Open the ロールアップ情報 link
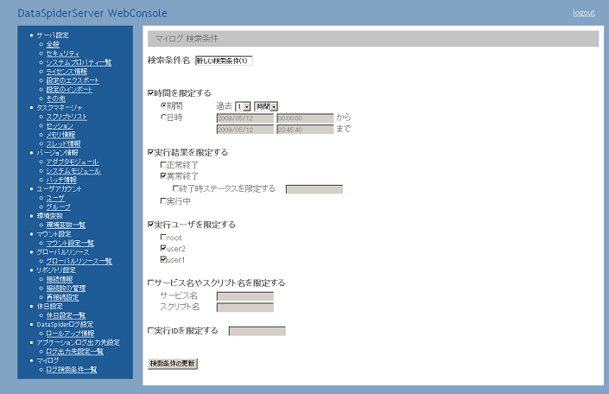 coord(70,334)
